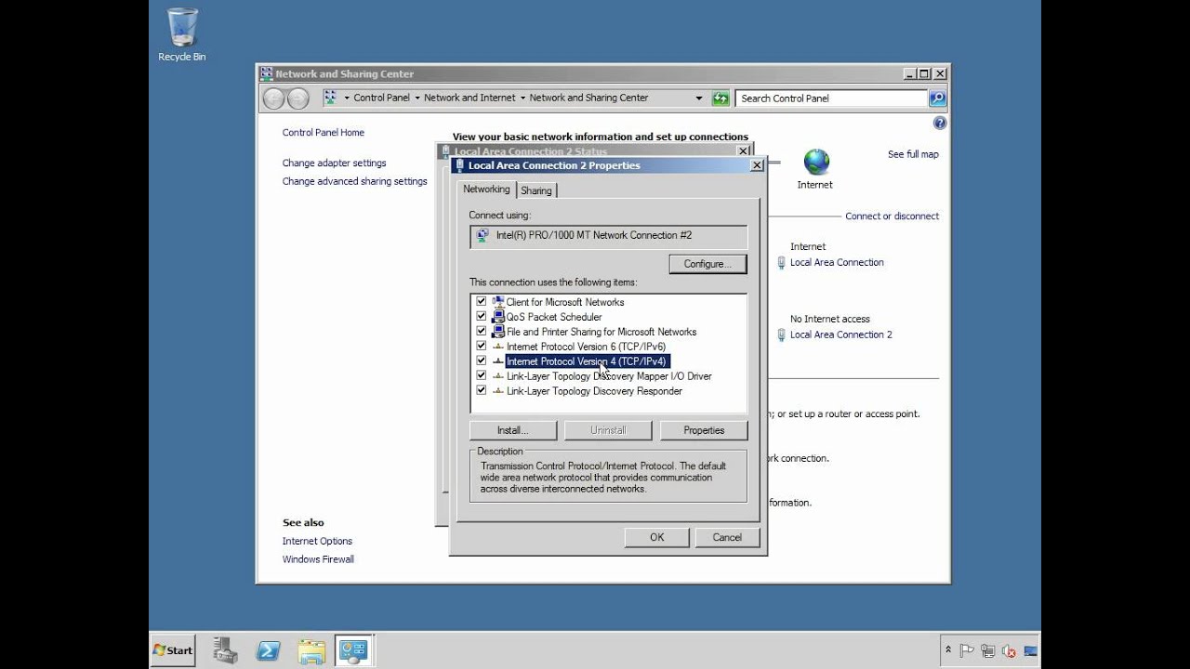This screenshot has width=1190, height=669.
Task: Click the network status tray icon
Action: point(987,651)
